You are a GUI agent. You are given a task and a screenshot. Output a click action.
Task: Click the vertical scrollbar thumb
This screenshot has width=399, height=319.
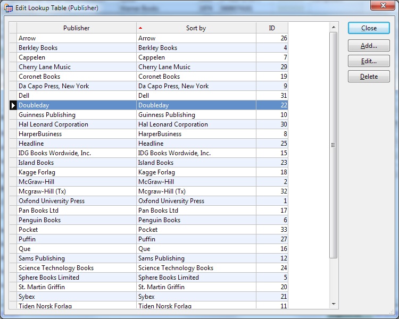point(334,145)
